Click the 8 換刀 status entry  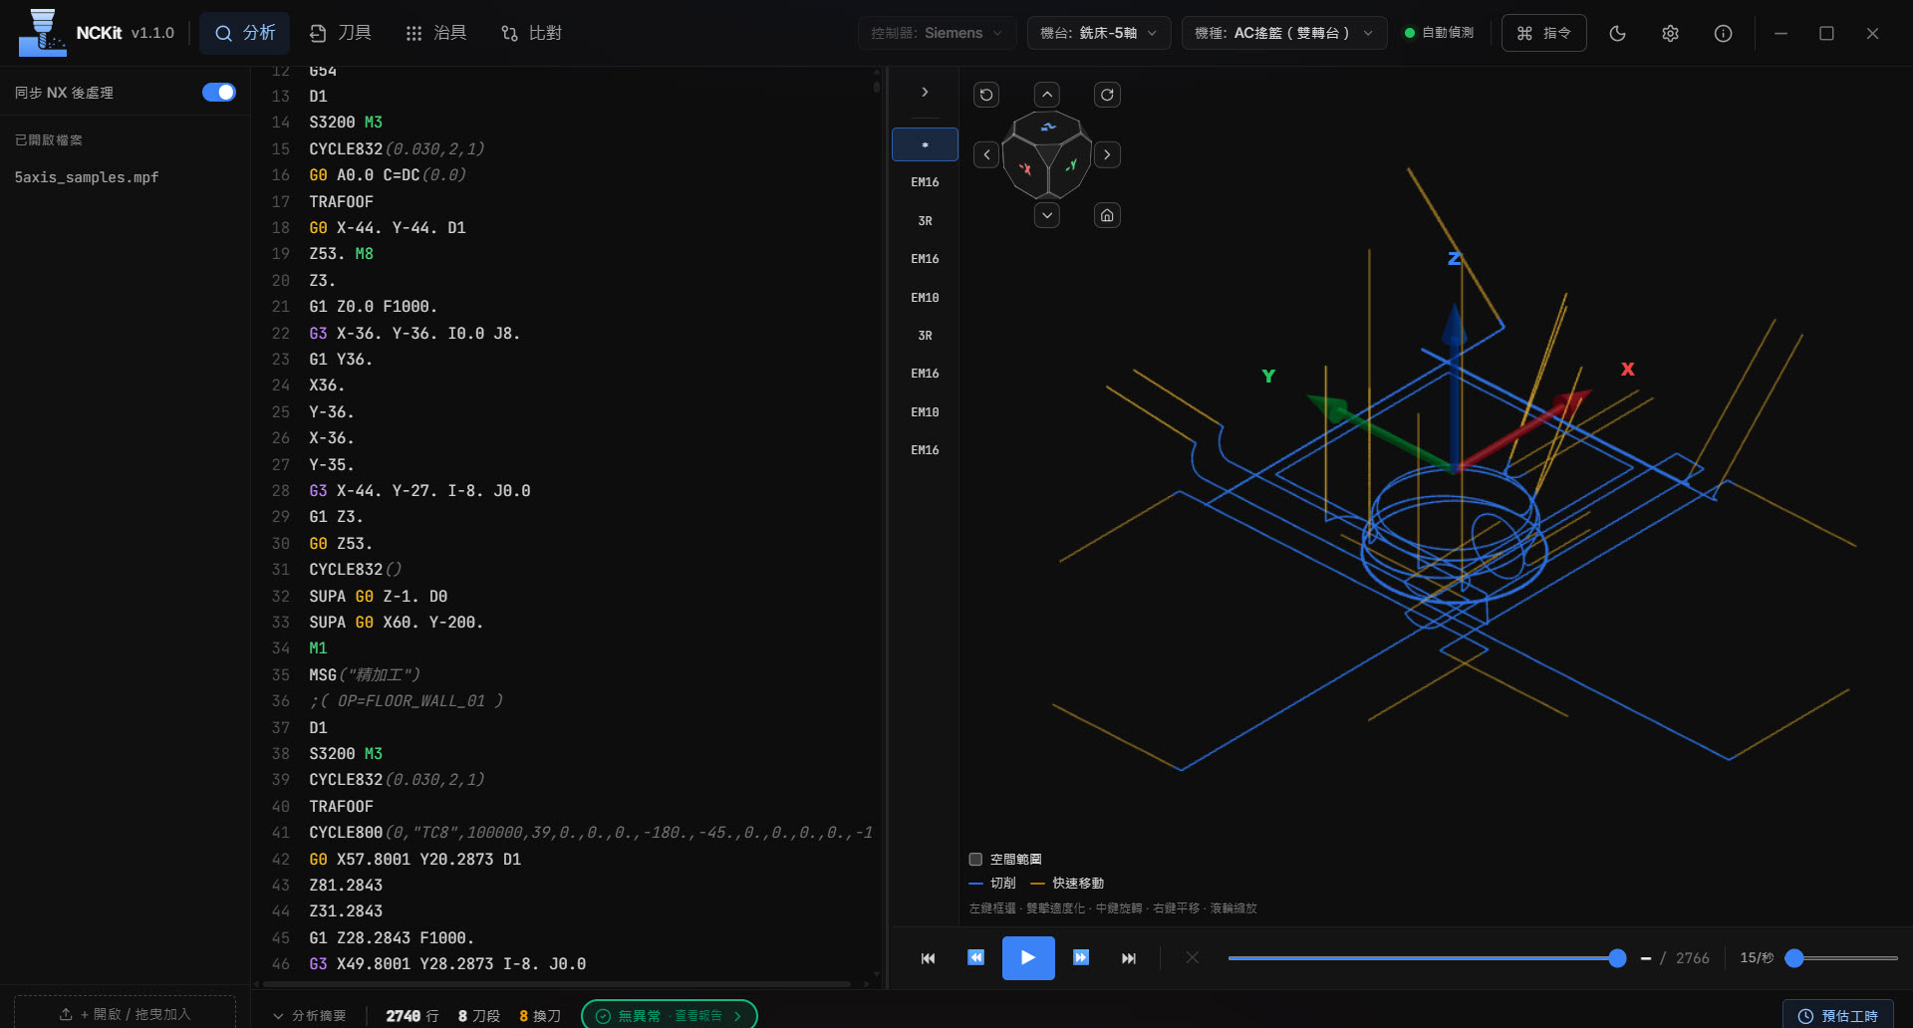click(x=540, y=1016)
